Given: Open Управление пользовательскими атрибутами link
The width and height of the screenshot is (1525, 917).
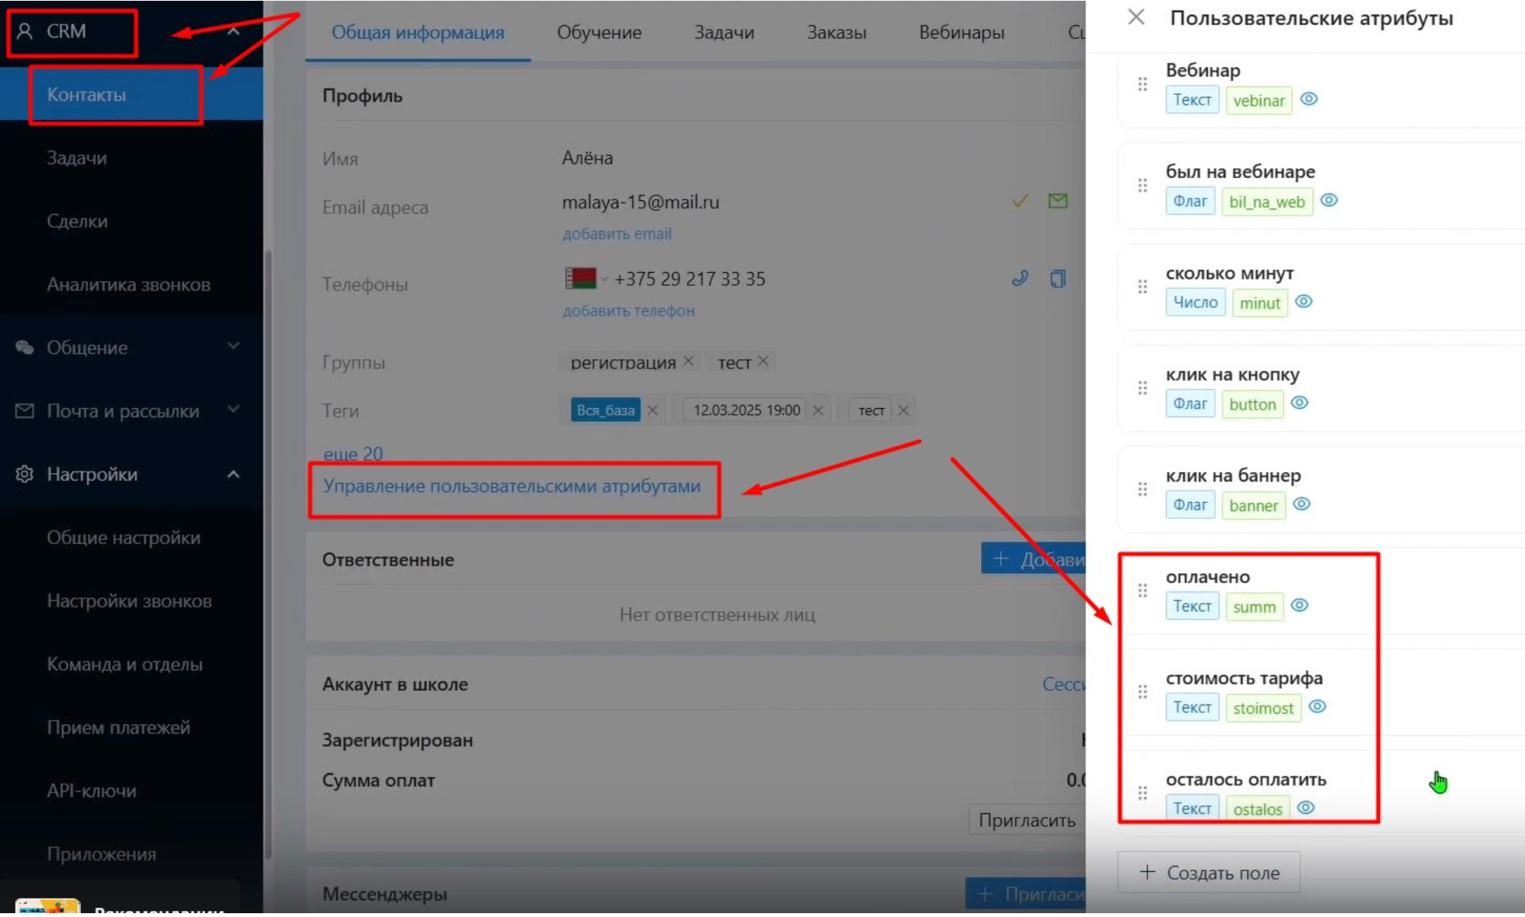Looking at the screenshot, I should (511, 486).
